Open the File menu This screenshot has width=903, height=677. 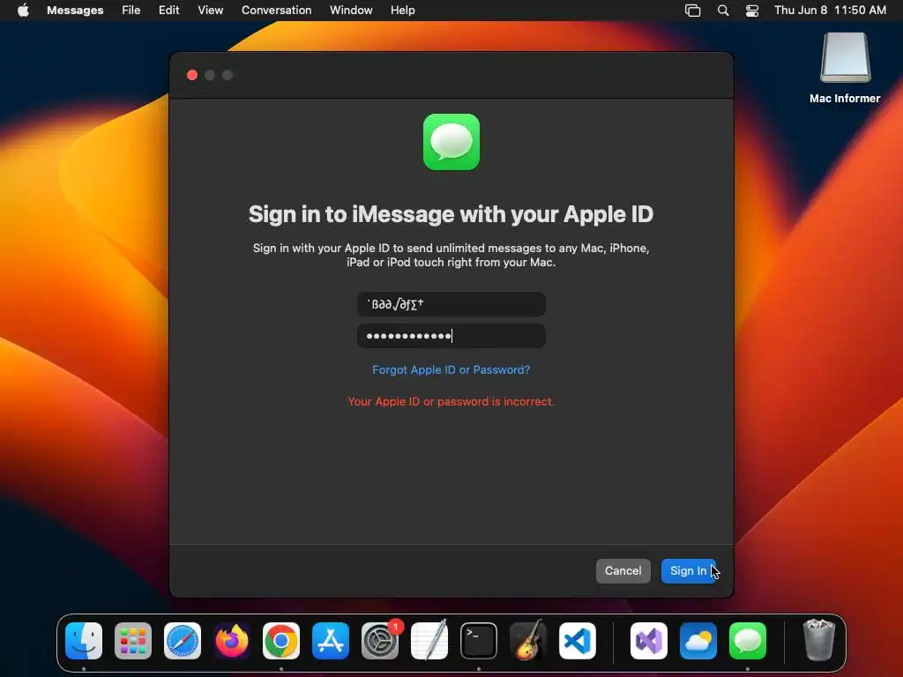tap(131, 11)
